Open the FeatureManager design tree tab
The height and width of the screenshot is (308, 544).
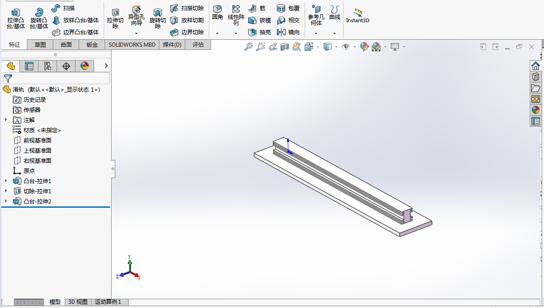pos(11,66)
